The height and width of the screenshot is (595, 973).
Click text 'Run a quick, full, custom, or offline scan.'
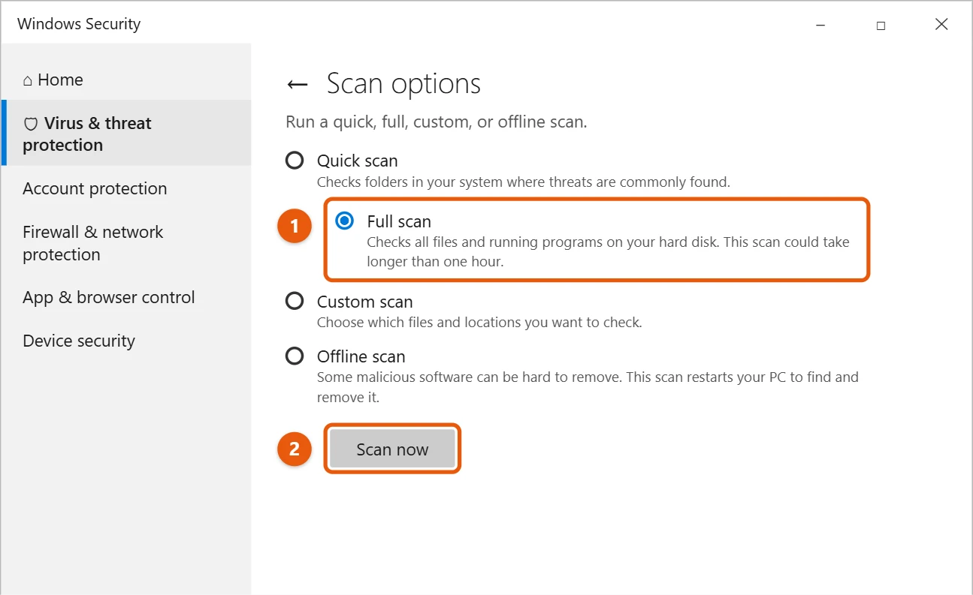point(437,122)
